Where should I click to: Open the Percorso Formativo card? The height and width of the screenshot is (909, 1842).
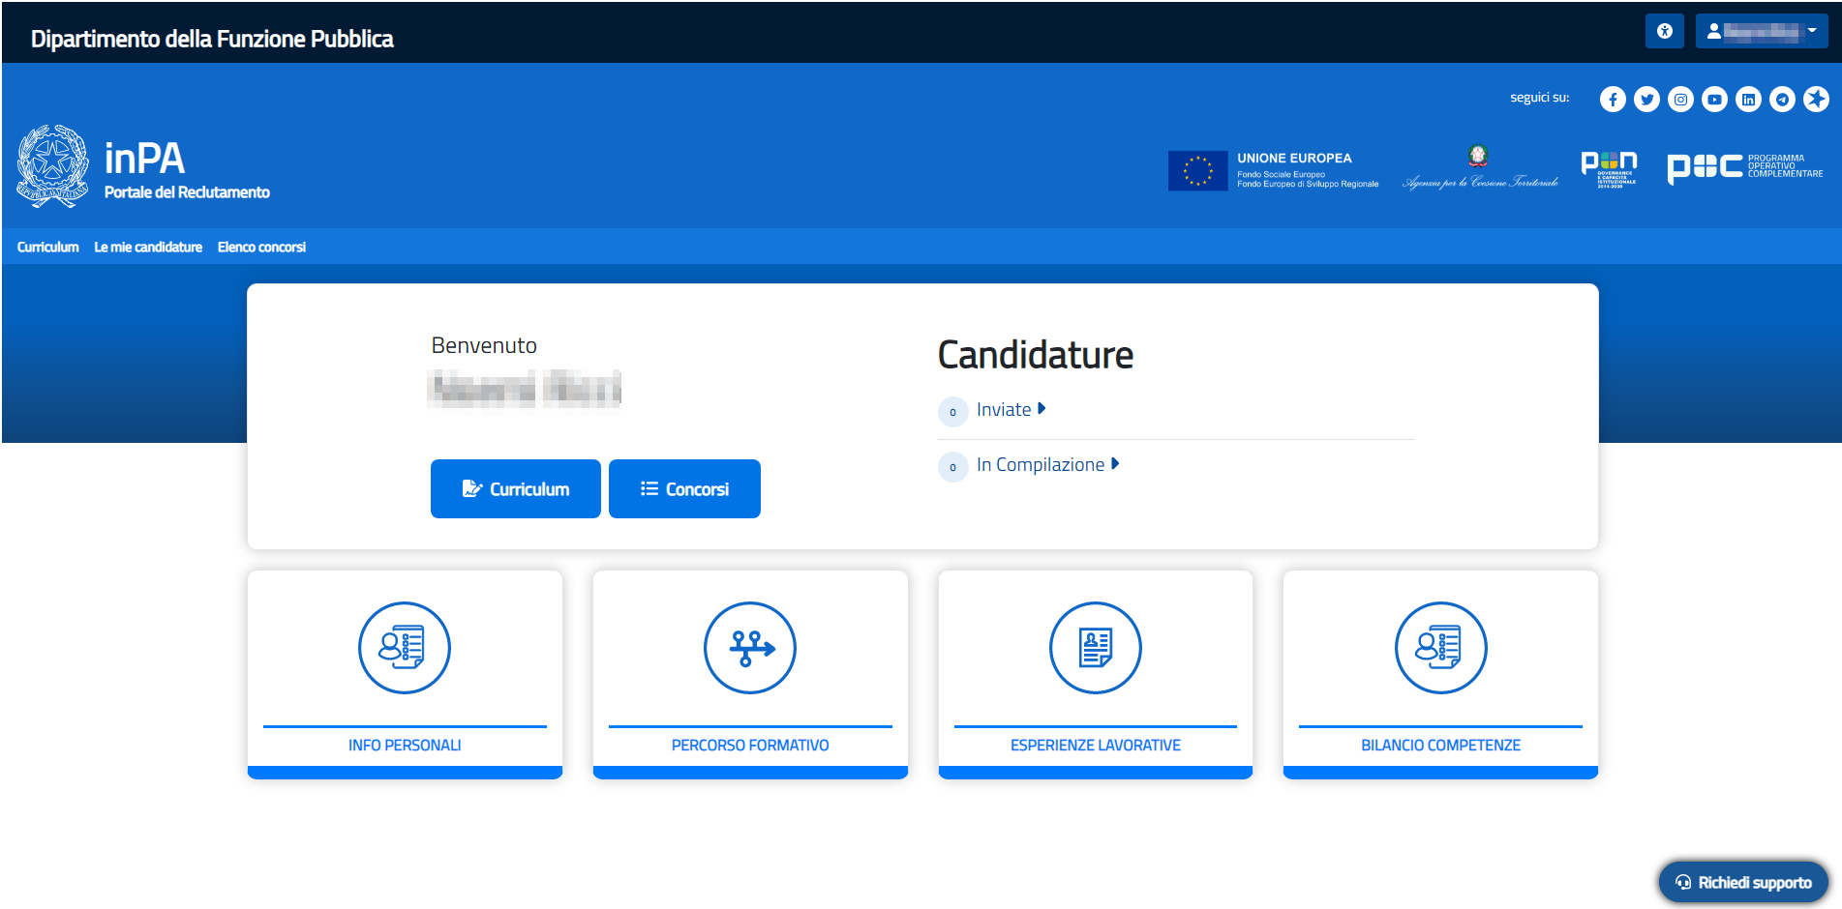tap(750, 674)
